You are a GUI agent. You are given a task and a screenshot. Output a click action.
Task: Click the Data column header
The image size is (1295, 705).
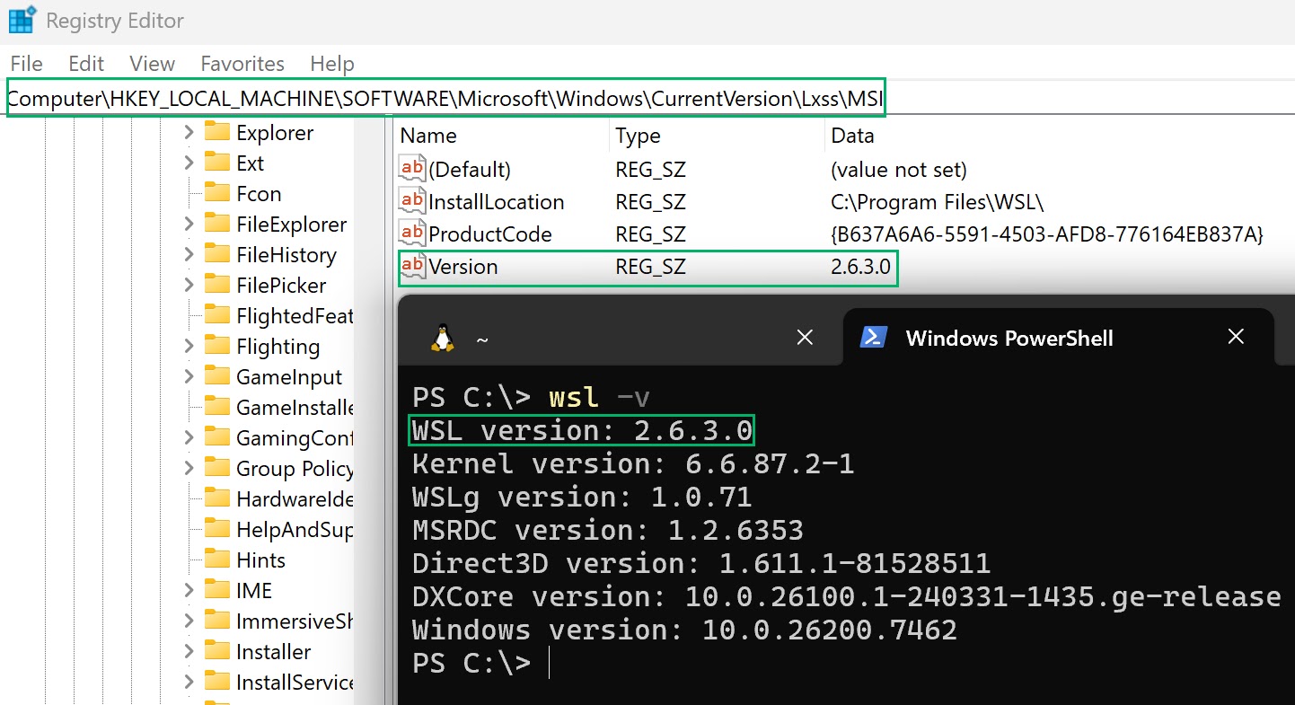click(x=852, y=136)
